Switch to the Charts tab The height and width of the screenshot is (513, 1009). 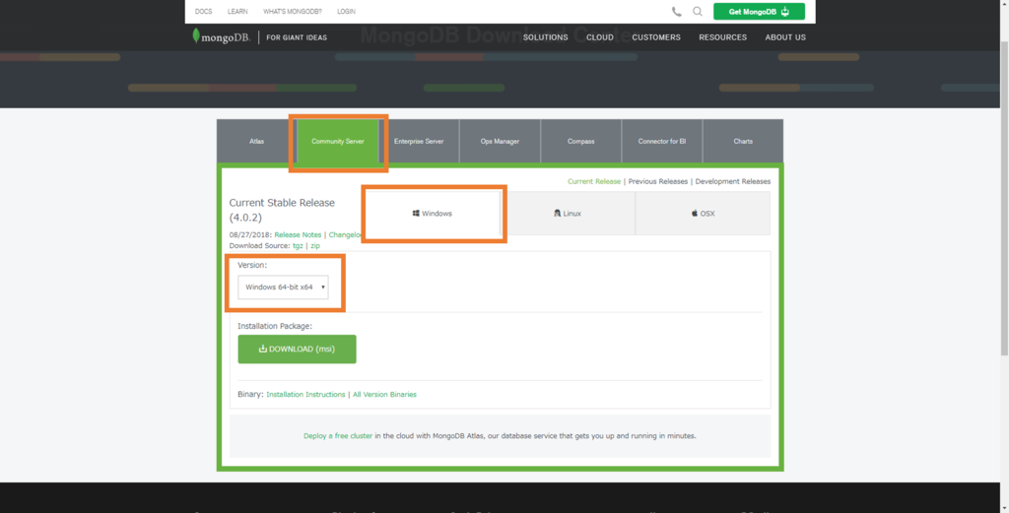coord(743,141)
